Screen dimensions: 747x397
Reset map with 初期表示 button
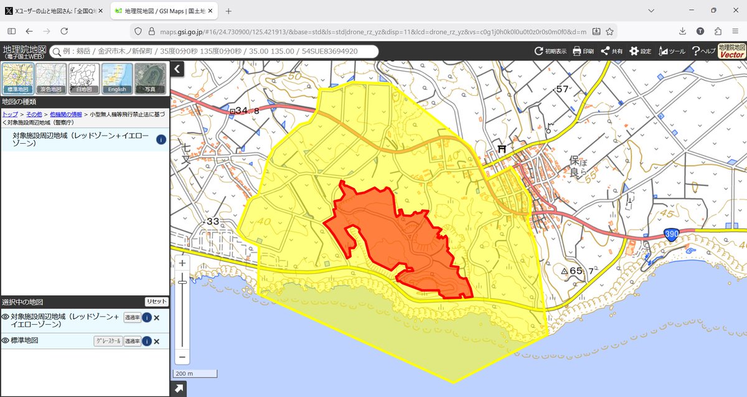pyautogui.click(x=551, y=51)
